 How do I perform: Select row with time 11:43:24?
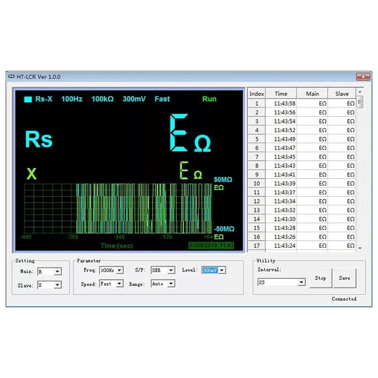coord(302,246)
